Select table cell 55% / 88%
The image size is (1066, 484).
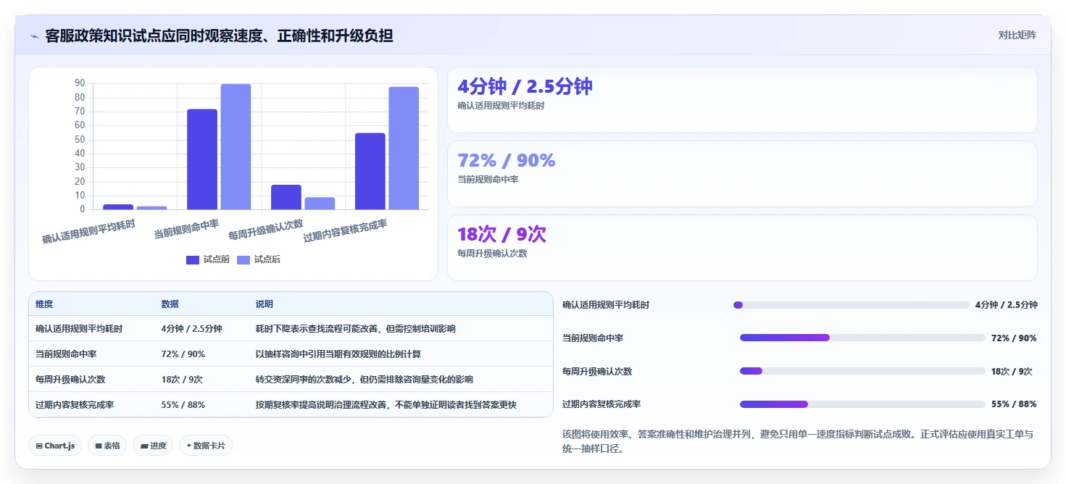pos(183,405)
